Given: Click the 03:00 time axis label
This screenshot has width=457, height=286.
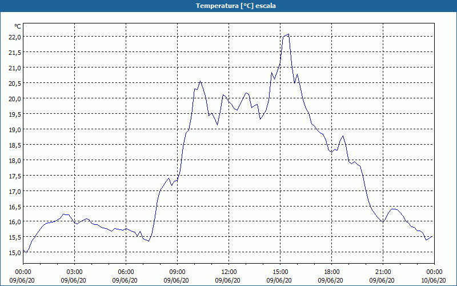Looking at the screenshot, I should pos(75,272).
